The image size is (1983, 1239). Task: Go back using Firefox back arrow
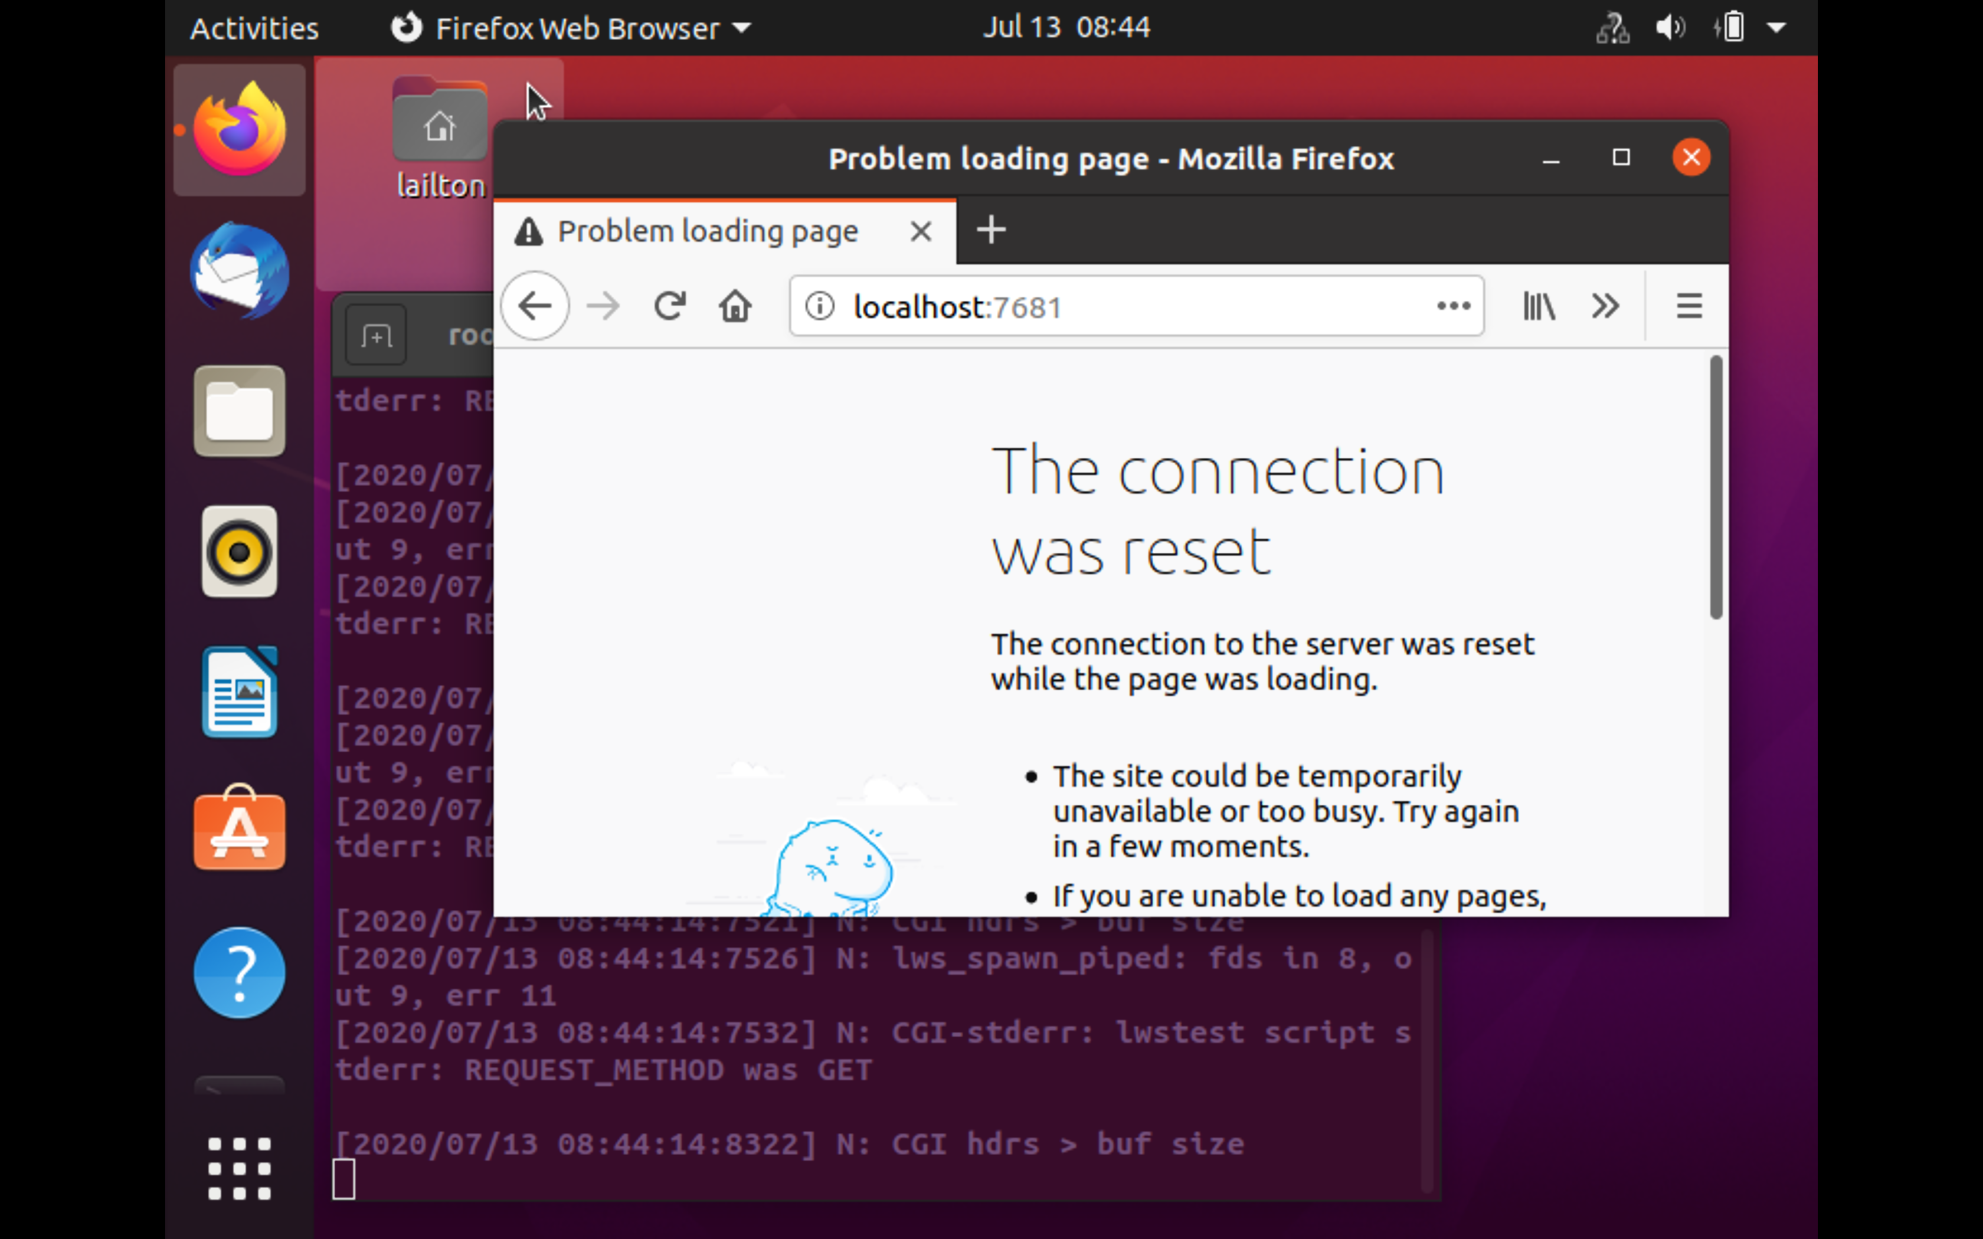[x=535, y=306]
